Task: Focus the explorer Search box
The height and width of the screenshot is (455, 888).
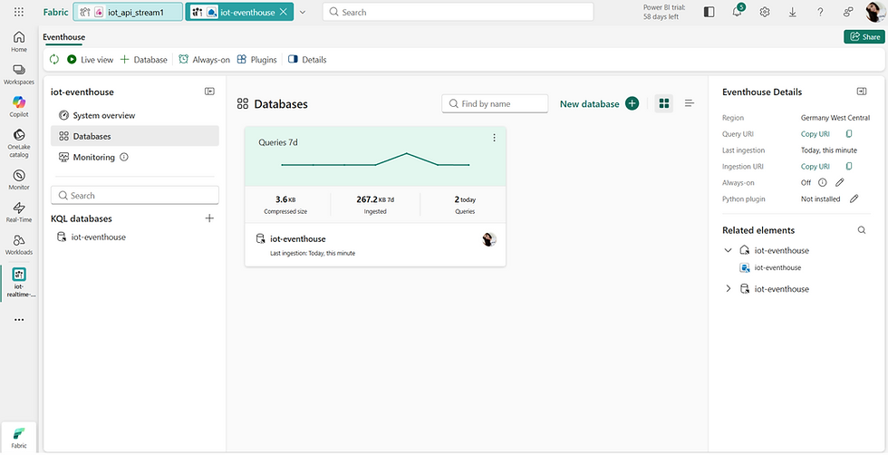Action: coord(135,195)
